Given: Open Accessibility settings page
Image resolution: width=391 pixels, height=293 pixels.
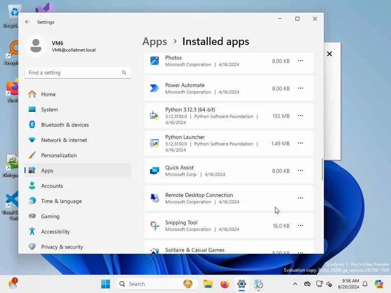Looking at the screenshot, I should click(78, 232).
